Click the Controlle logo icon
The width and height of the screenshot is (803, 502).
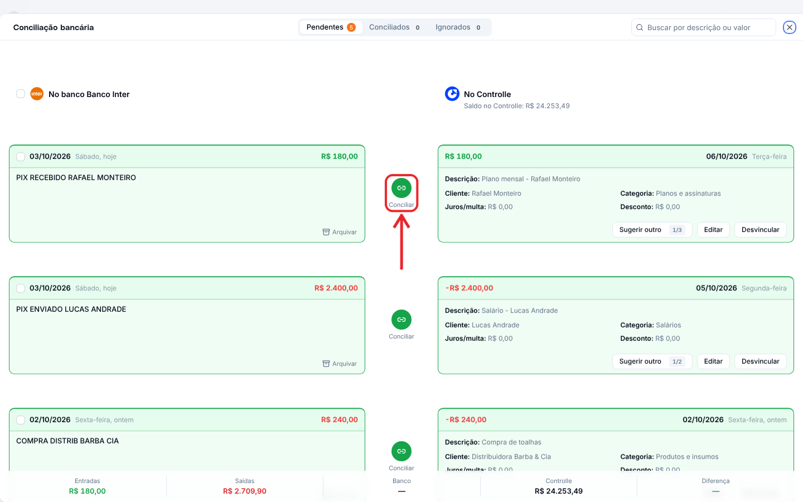click(452, 94)
